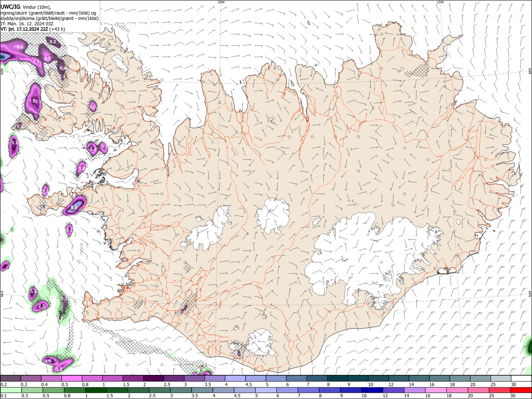The height and width of the screenshot is (399, 532).
Task: Click the '2.5' precipitation value on the map
Action: tap(41, 306)
